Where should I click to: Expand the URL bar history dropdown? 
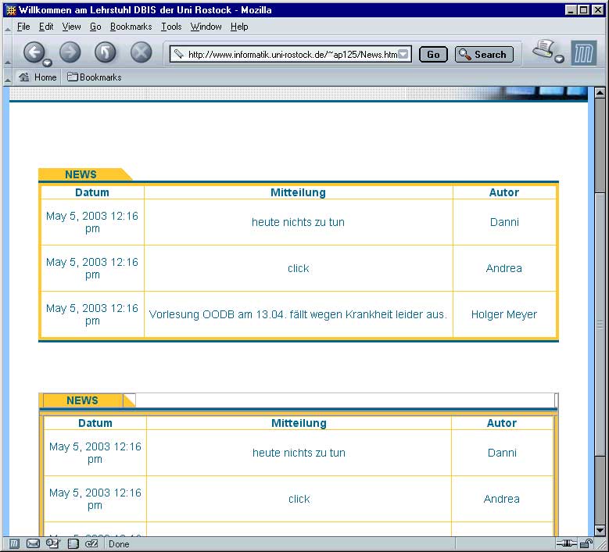(403, 54)
